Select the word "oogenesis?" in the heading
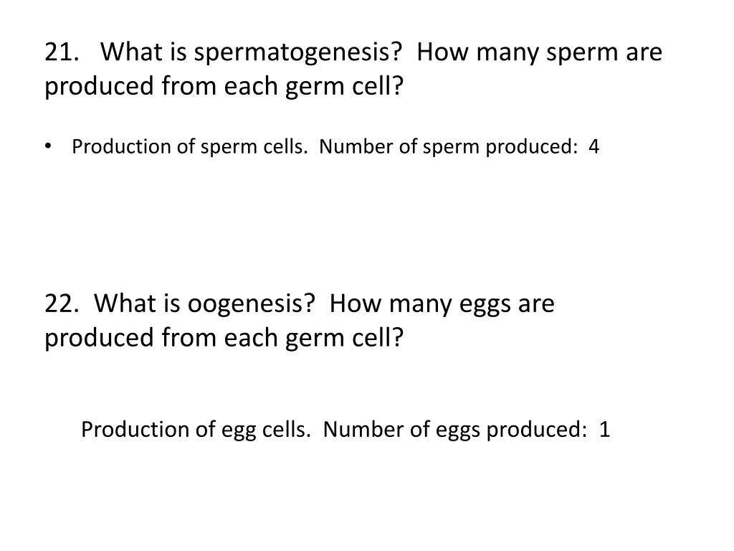734x551 pixels. pos(252,304)
